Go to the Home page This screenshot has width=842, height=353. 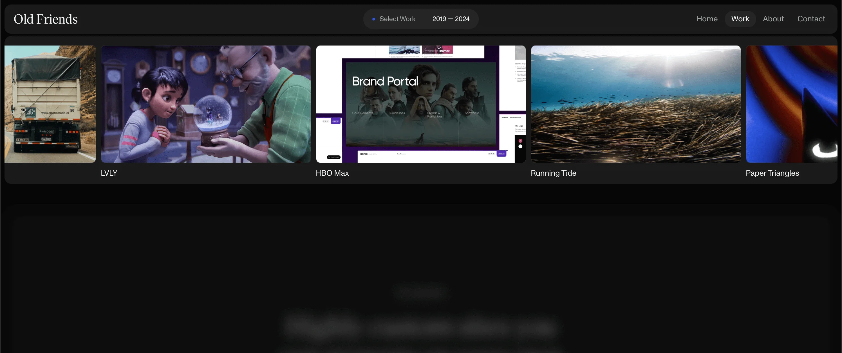707,19
